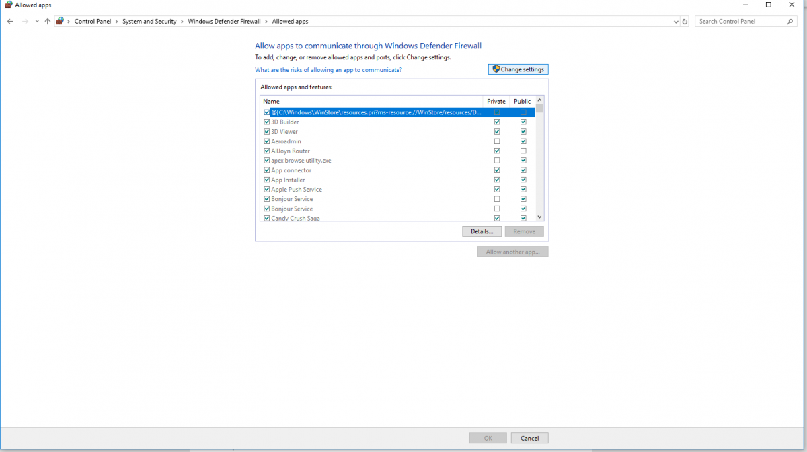Enable Private for WinStore resources entry
The width and height of the screenshot is (807, 452).
point(497,112)
